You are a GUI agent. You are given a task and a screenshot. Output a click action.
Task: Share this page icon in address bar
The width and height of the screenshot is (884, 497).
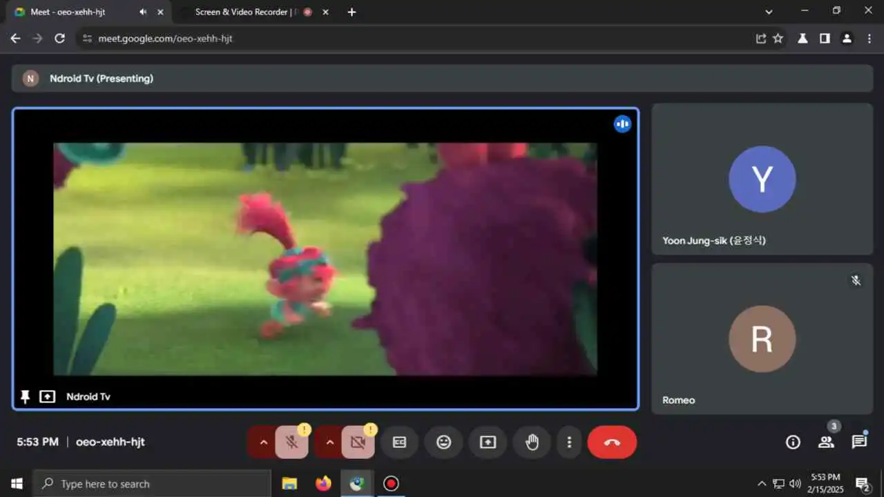[x=761, y=39]
